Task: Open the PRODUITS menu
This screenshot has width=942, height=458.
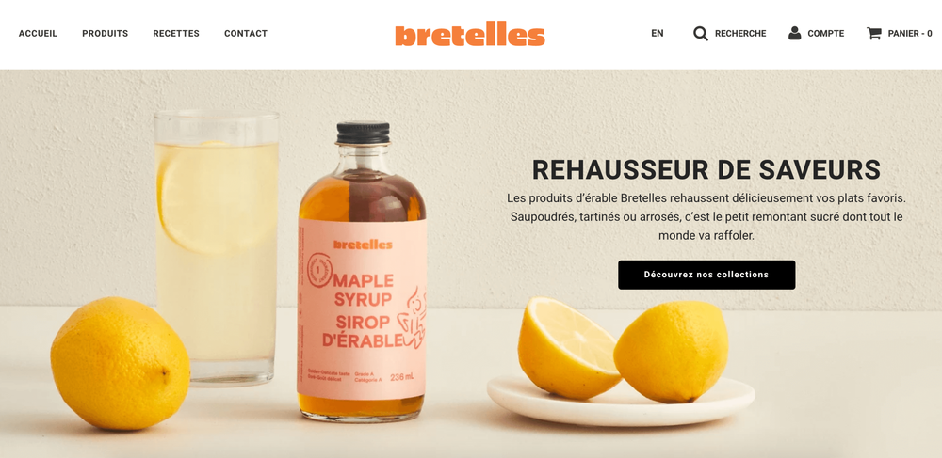Action: pyautogui.click(x=106, y=34)
